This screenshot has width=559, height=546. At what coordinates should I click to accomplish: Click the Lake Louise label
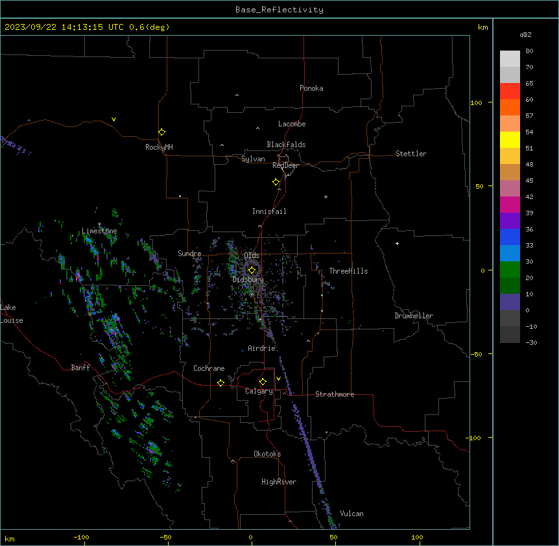(x=12, y=314)
